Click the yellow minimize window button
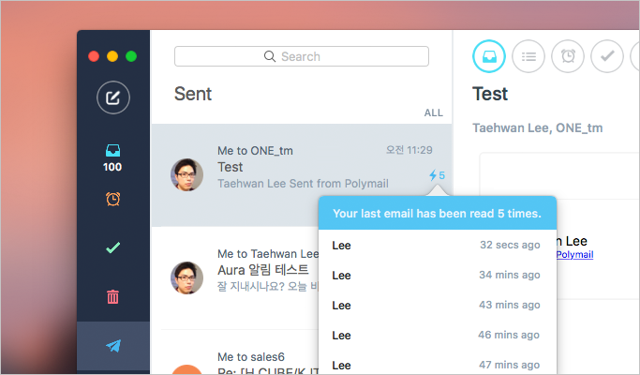Screen dimensions: 640x375 [x=112, y=56]
